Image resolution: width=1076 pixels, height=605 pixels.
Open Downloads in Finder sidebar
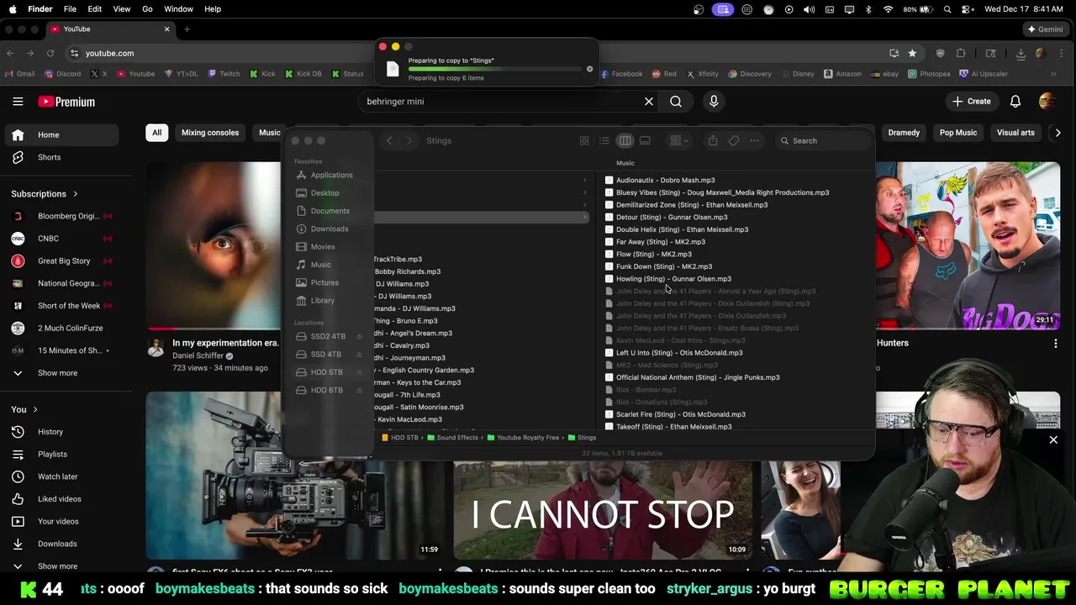(x=329, y=229)
